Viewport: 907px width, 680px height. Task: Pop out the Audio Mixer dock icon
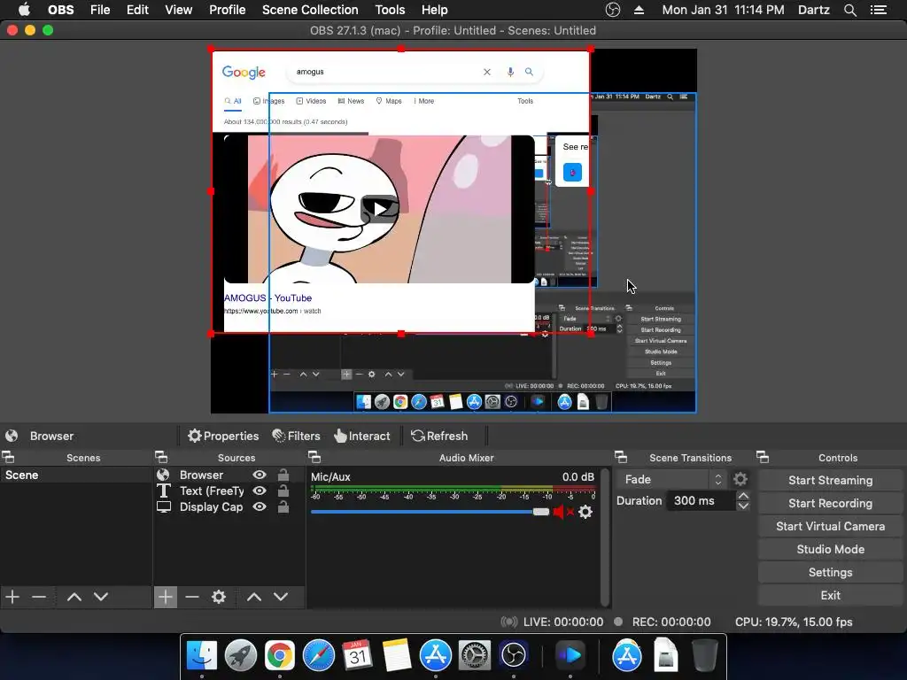pos(314,458)
